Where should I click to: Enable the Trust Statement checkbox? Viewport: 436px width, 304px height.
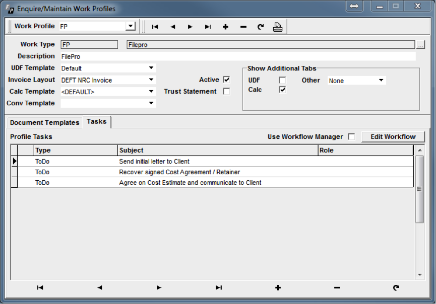click(226, 91)
